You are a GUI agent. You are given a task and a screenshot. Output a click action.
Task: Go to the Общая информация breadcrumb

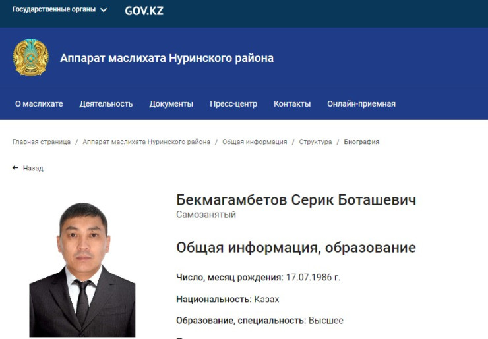(255, 142)
